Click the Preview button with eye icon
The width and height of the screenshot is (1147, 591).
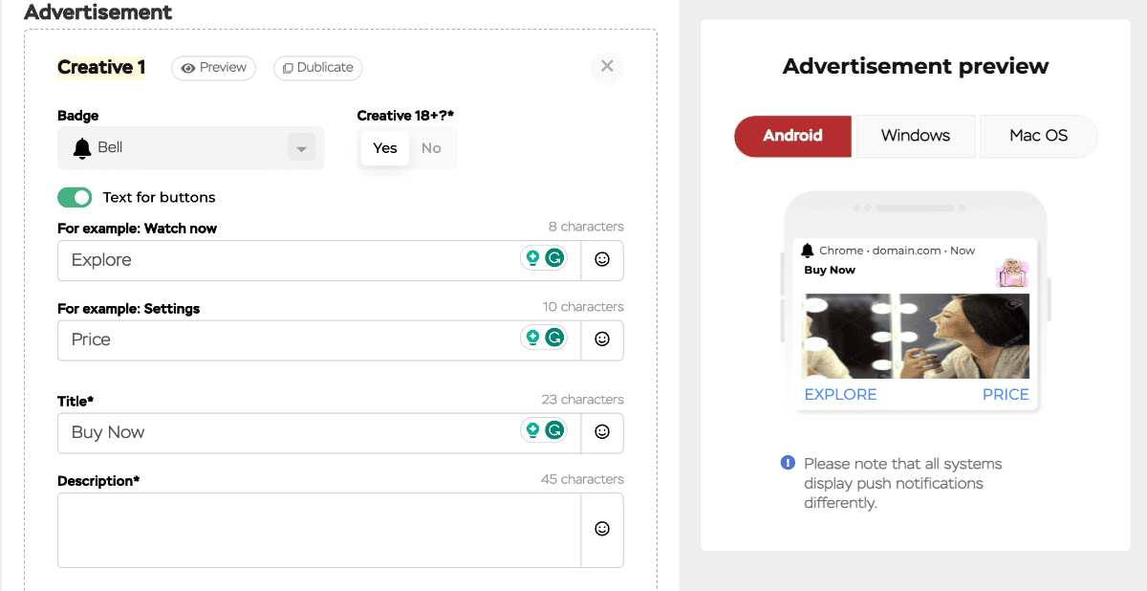click(213, 68)
